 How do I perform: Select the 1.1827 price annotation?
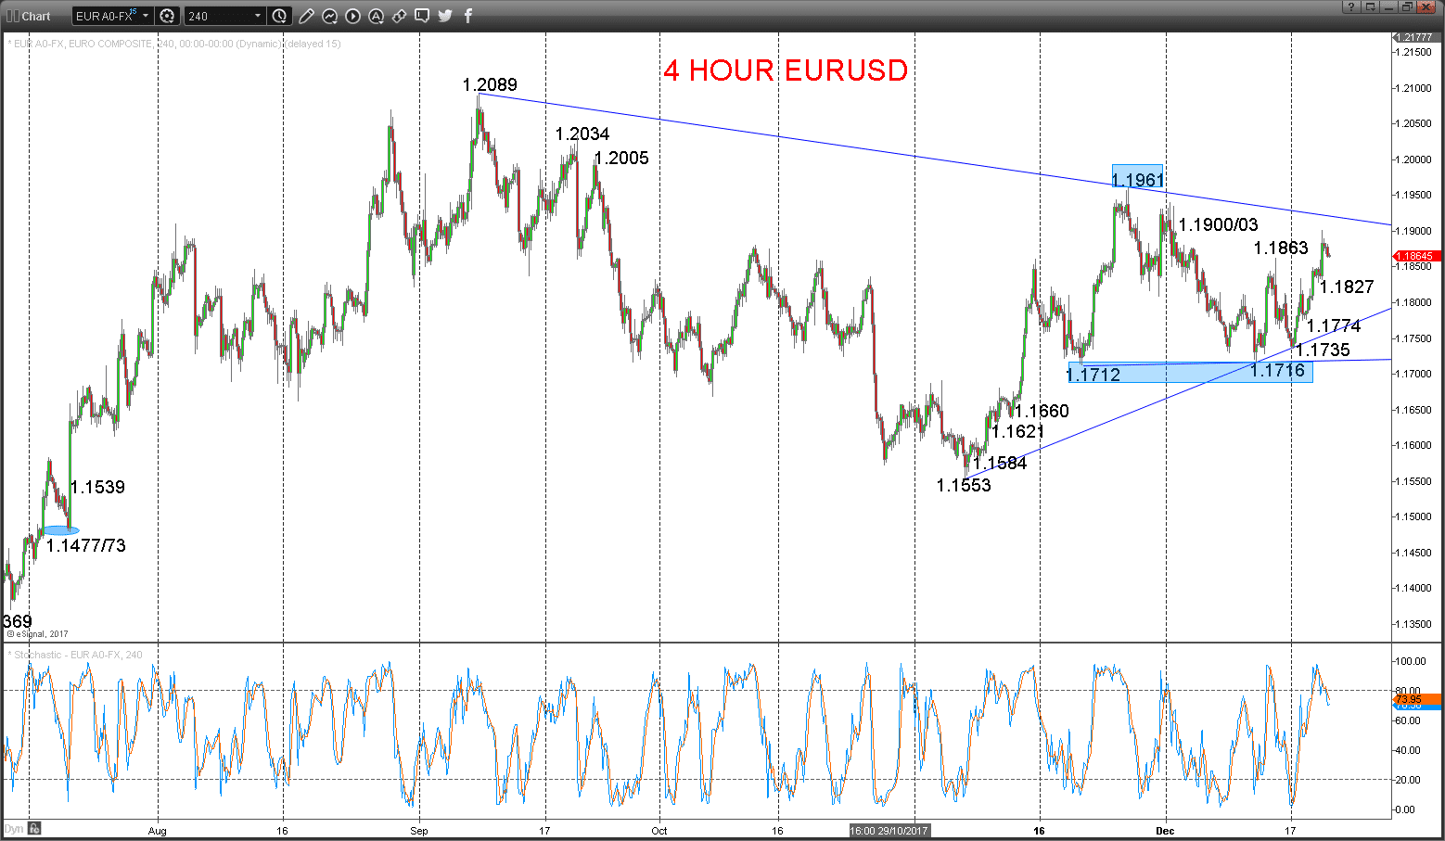click(x=1347, y=287)
